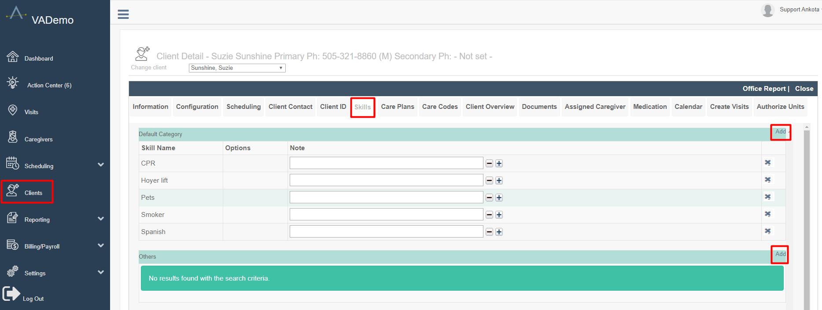Viewport: 822px width, 310px height.
Task: Click the Office Report link
Action: pos(764,89)
